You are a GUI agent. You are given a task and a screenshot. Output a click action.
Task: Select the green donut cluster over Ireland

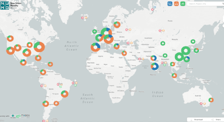95,31
